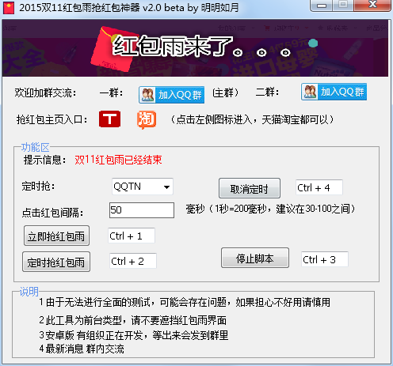Expand the 定时抢 combo box arrow
Image resolution: width=393 pixels, height=366 pixels.
click(166, 187)
